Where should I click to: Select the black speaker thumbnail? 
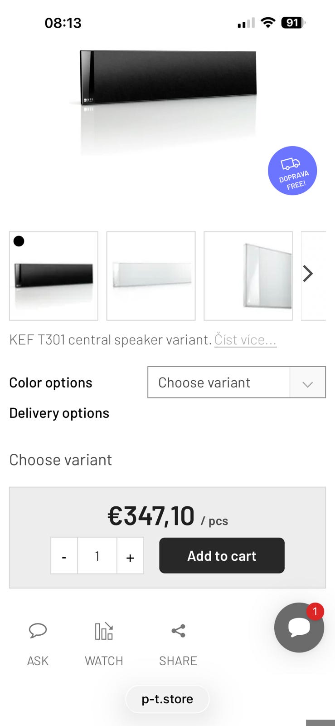(53, 276)
